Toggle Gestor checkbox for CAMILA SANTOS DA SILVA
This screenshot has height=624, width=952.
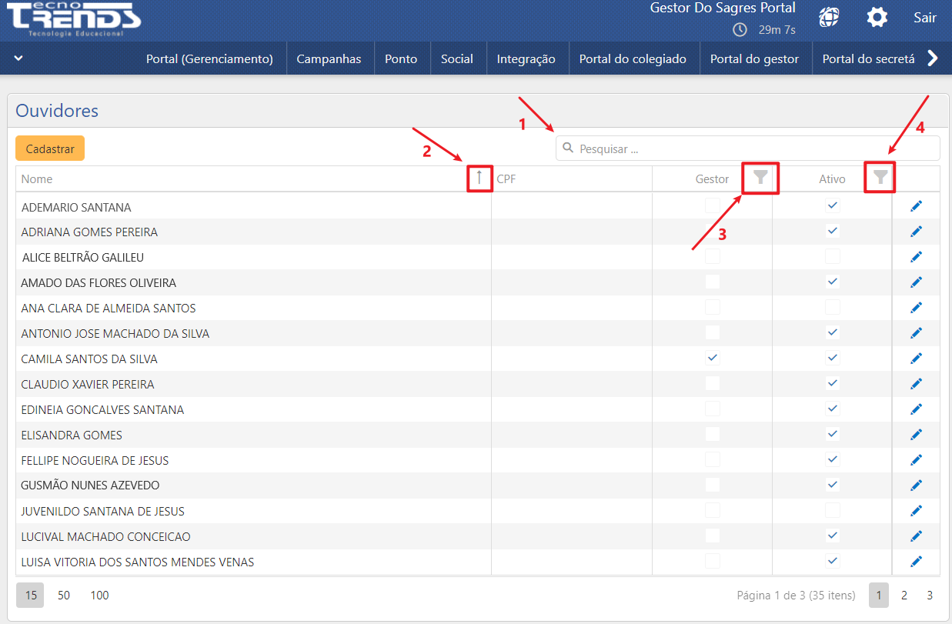pos(713,358)
